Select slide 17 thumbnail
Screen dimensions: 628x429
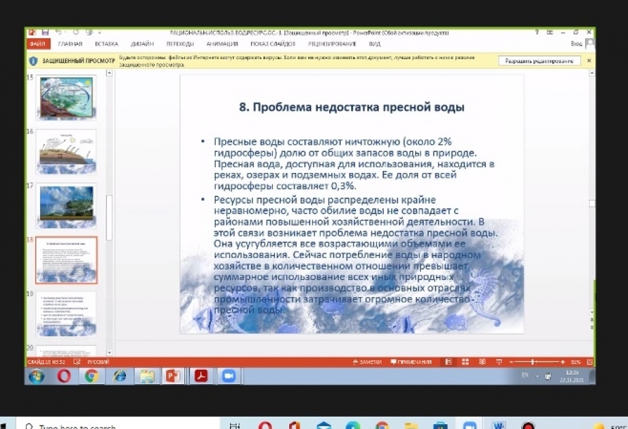coord(66,206)
